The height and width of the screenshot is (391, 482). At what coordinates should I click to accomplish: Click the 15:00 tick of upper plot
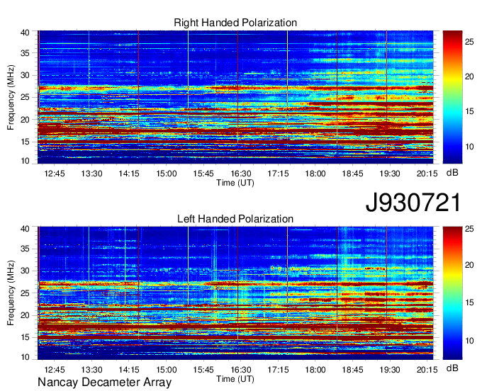pos(167,174)
